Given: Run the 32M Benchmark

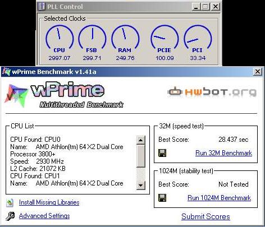Looking at the screenshot, I should (223, 153).
